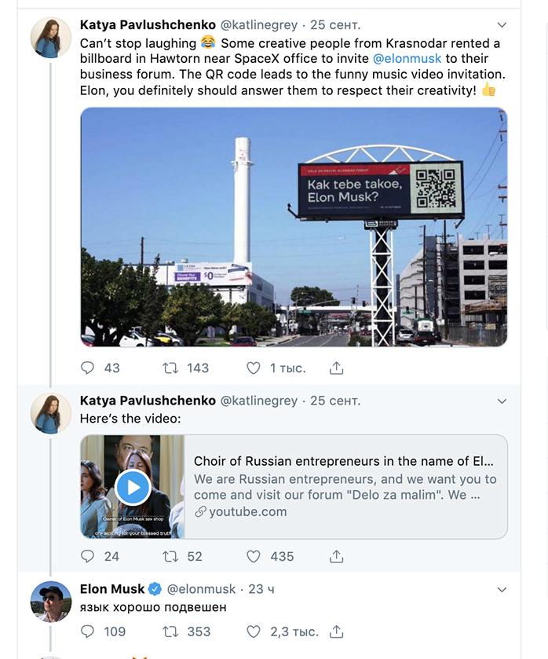Open Katya Pavlushchenko's profile name in first tweet
The width and height of the screenshot is (548, 659).
point(148,25)
